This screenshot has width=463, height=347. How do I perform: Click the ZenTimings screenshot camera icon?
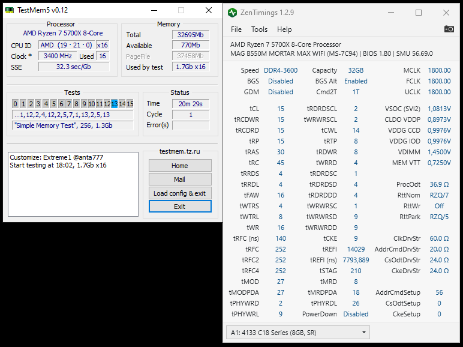coord(449,29)
